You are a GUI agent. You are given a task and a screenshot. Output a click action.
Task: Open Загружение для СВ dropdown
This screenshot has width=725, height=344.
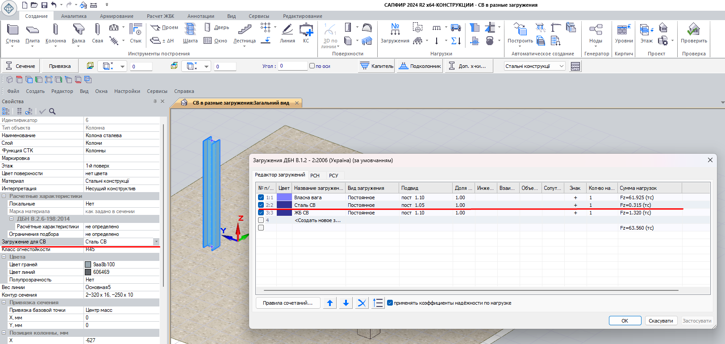156,242
